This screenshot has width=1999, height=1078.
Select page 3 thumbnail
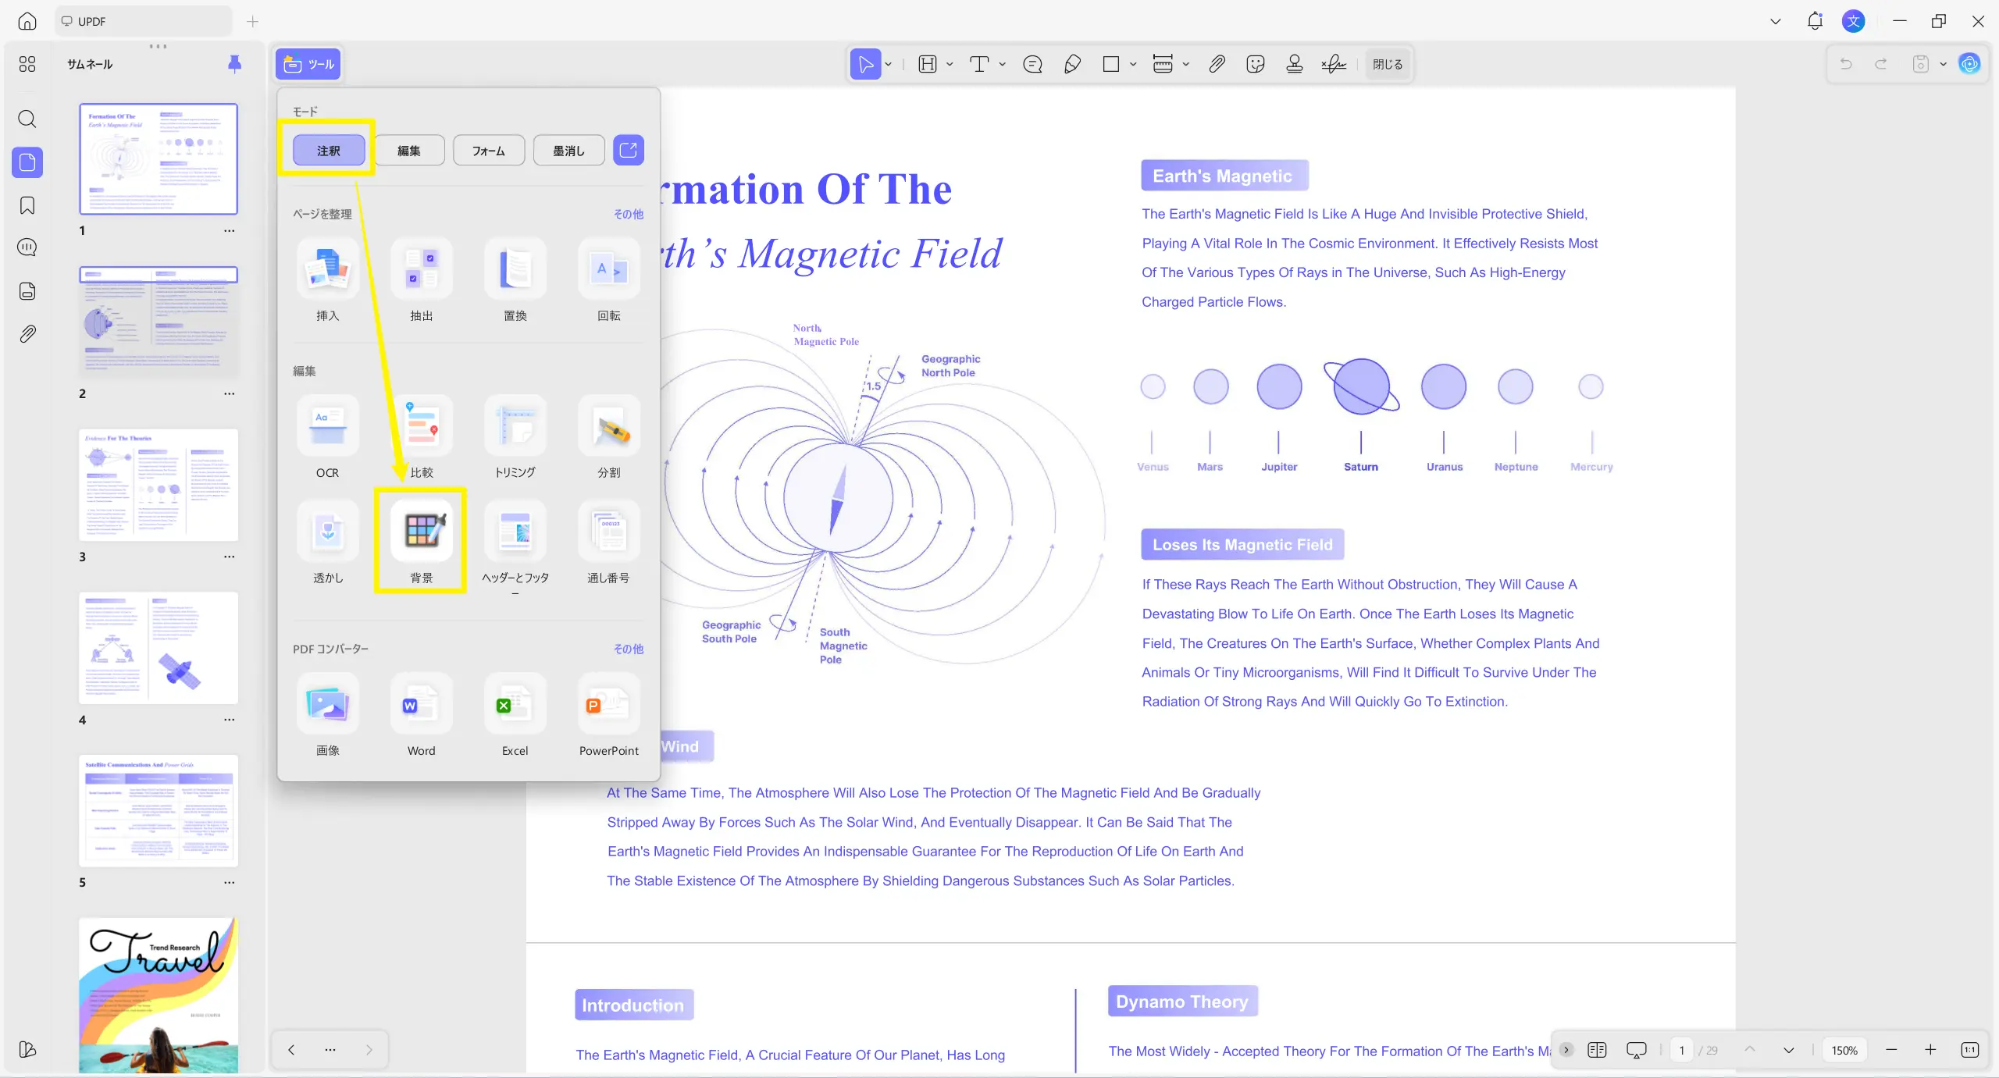tap(159, 484)
